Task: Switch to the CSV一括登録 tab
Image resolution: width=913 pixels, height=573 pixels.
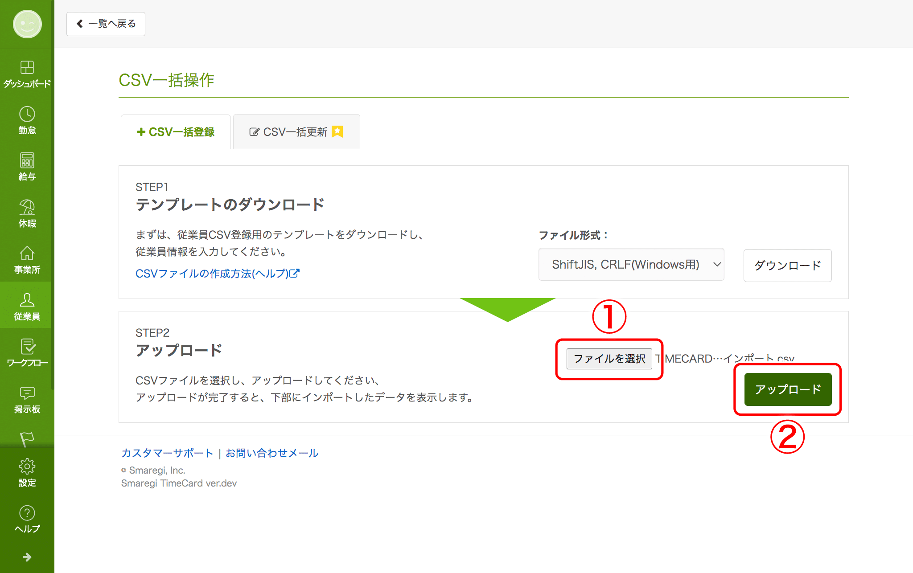Action: pos(176,132)
